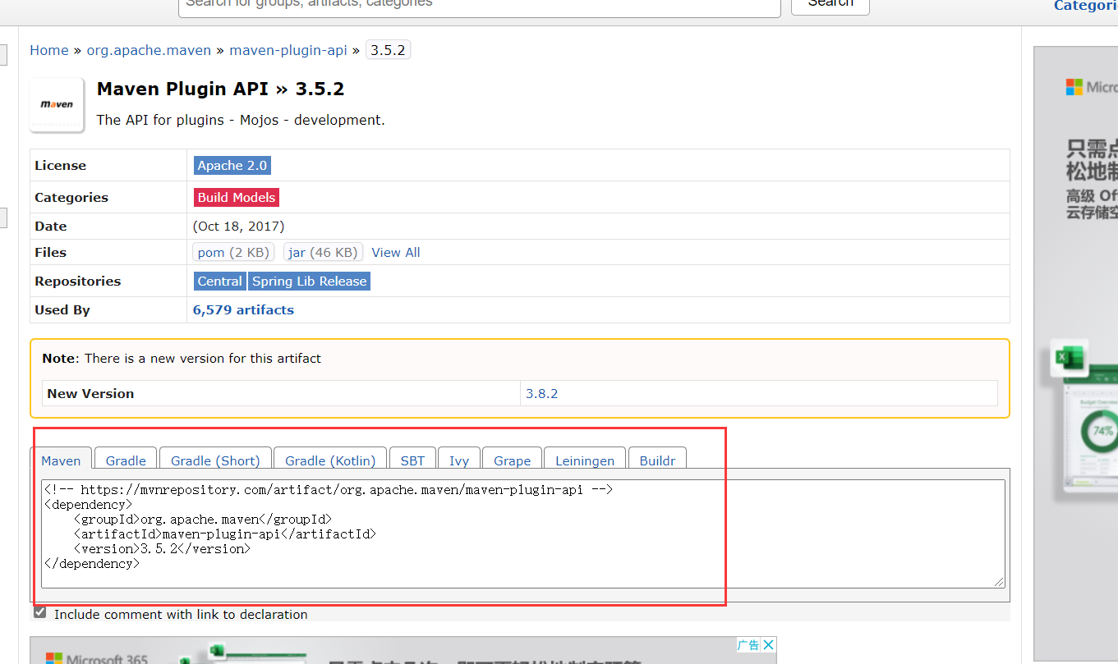The width and height of the screenshot is (1118, 664).
Task: Open maven-plugin-api breadcrumb link
Action: point(288,50)
